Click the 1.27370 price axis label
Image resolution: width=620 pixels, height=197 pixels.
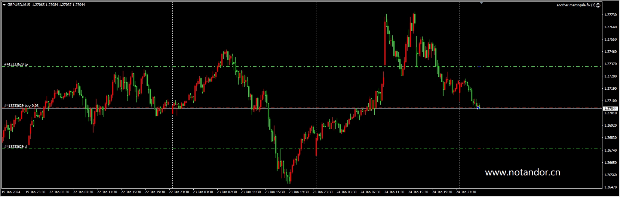pyautogui.click(x=610, y=64)
